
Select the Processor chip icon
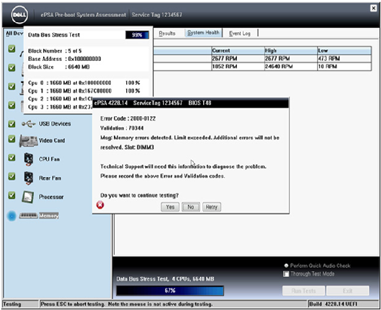click(x=28, y=197)
